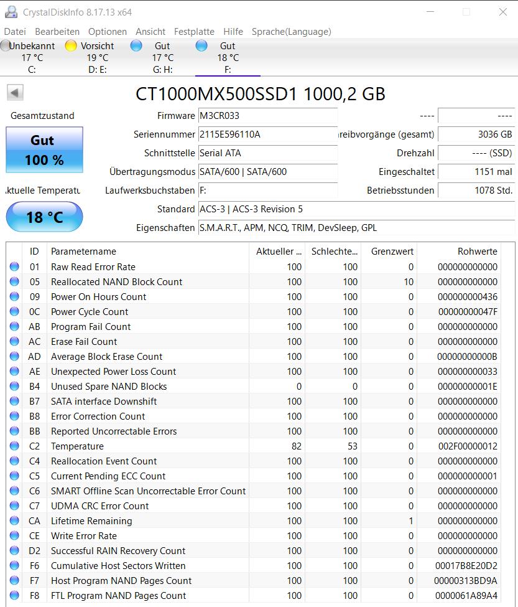Click status icon for Cumulative Host Sectors Written
The width and height of the screenshot is (518, 607).
click(14, 565)
